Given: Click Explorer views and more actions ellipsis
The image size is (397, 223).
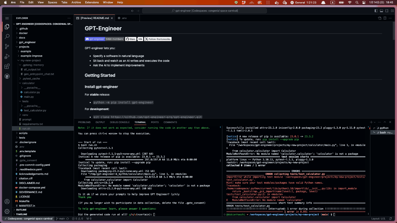Looking at the screenshot, I should pos(69,18).
